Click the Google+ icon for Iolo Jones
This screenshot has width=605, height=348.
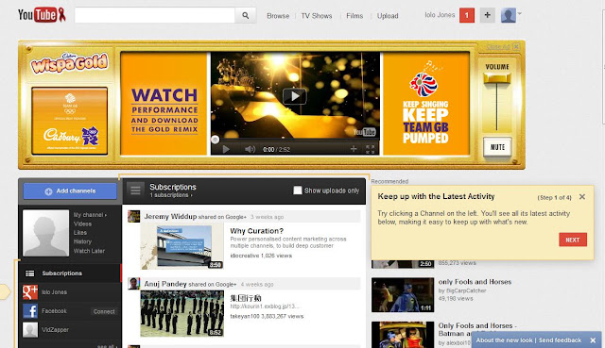30,292
